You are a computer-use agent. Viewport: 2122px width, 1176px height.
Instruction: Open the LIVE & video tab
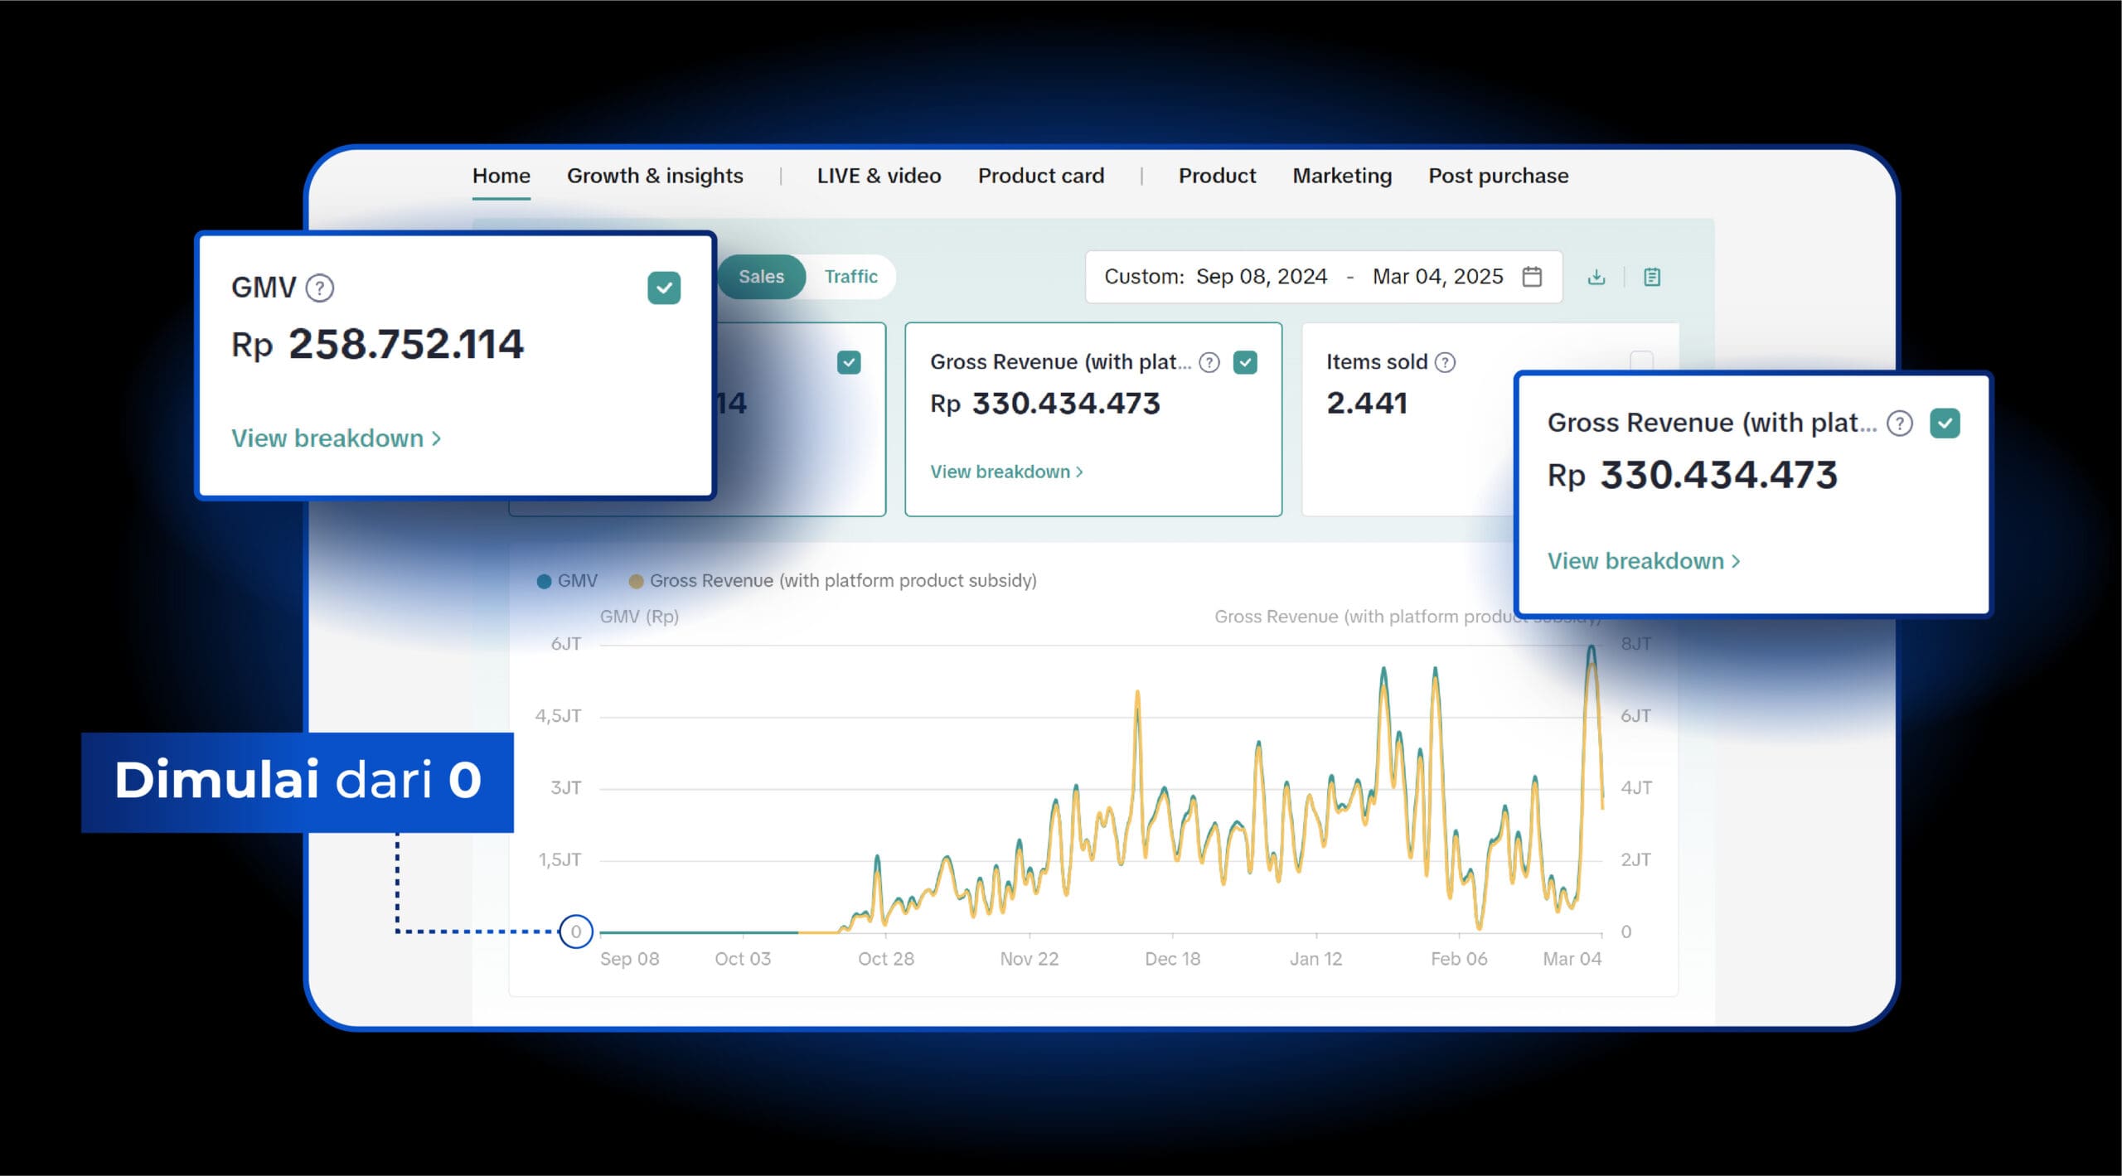(879, 176)
